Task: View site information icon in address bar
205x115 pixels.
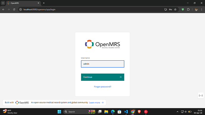Action: (20, 10)
